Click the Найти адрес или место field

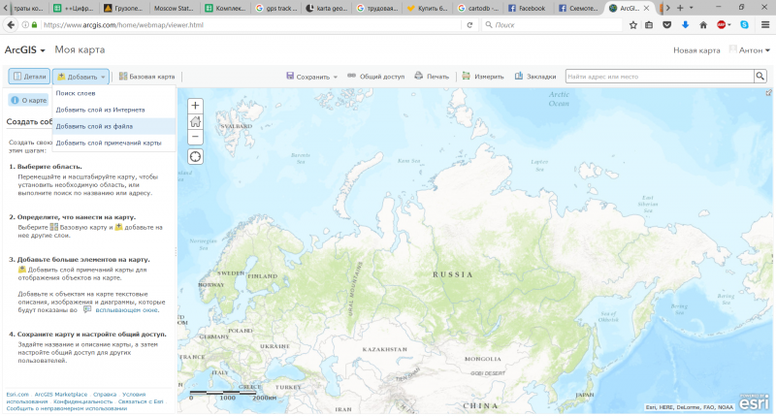point(658,76)
